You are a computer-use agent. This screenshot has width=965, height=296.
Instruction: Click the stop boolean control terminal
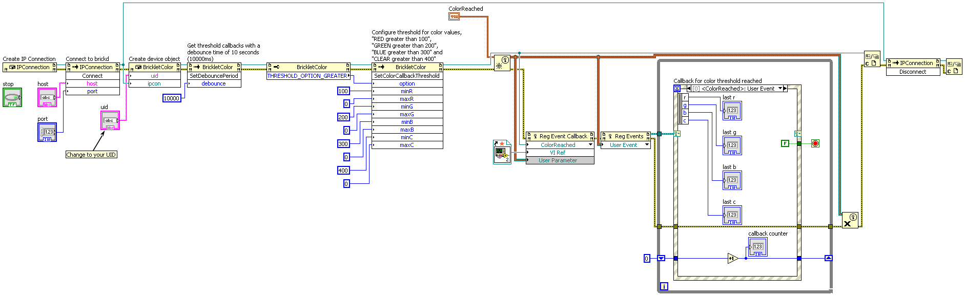12,97
